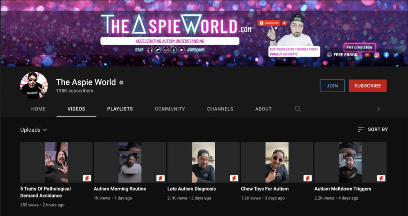Open the Channels tab
408x216 pixels.
point(220,109)
